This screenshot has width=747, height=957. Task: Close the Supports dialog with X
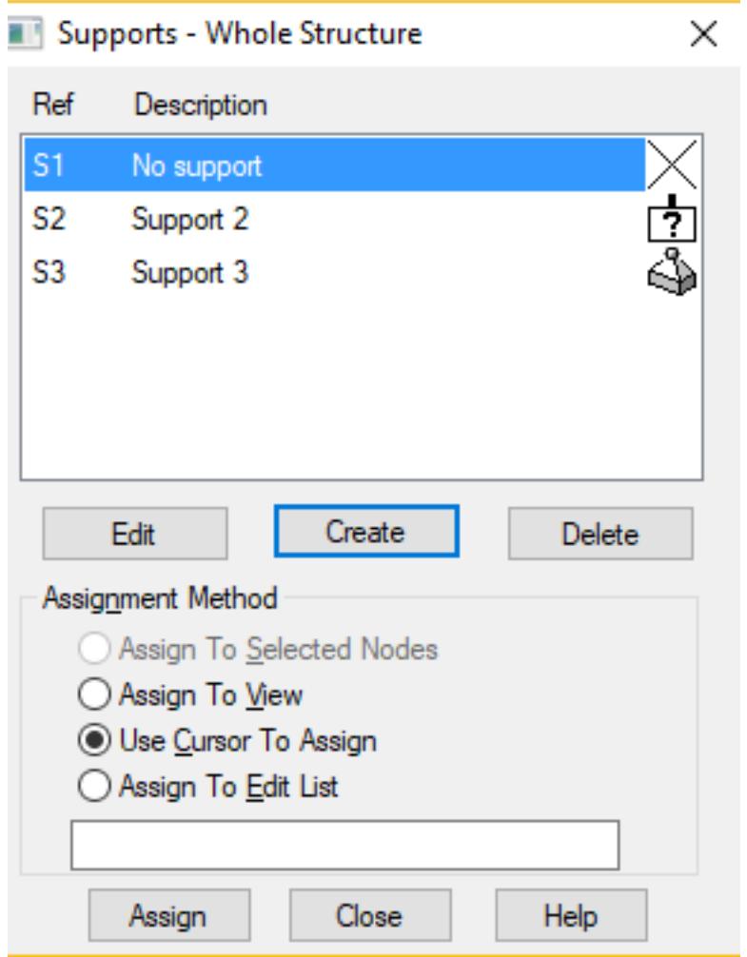[x=702, y=35]
